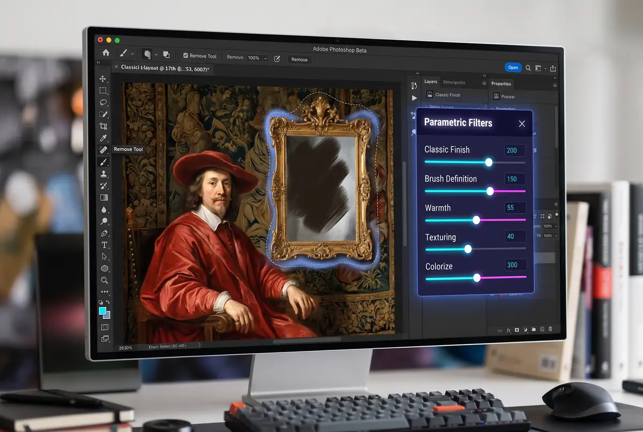Click the sample-all-layers icon in options bar

click(x=166, y=55)
